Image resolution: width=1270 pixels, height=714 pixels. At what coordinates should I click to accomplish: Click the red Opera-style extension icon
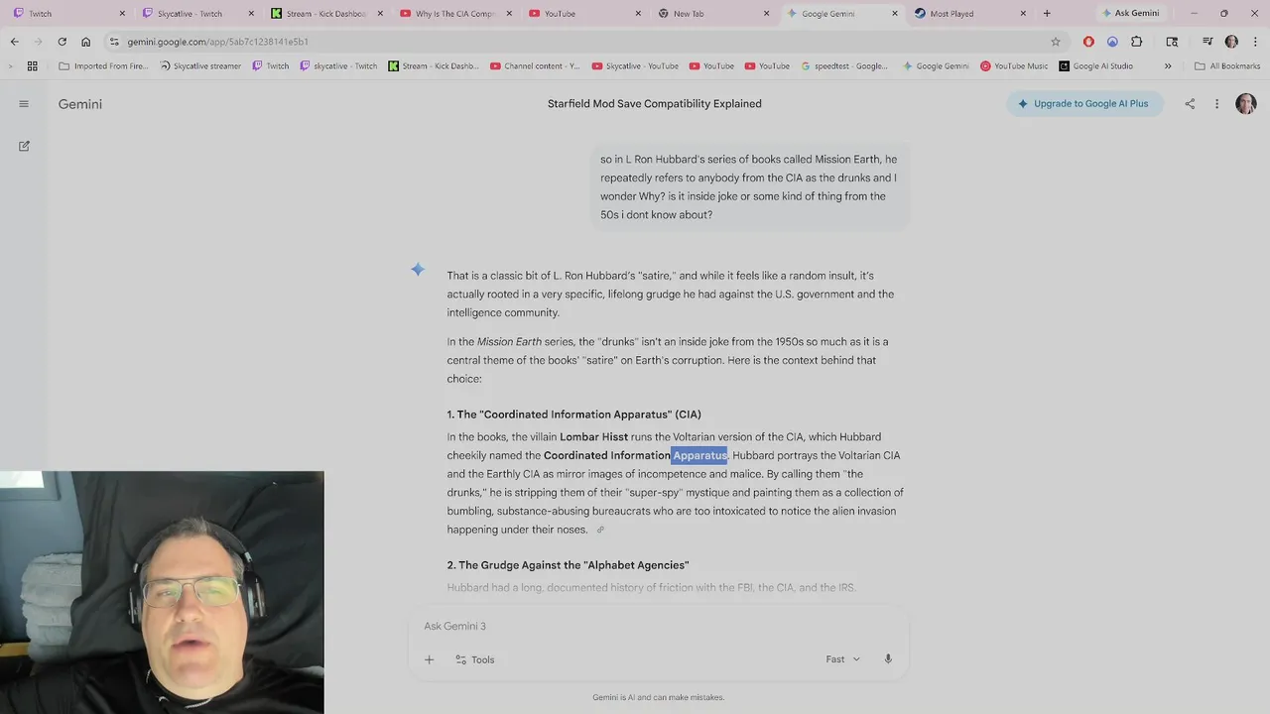click(1088, 42)
